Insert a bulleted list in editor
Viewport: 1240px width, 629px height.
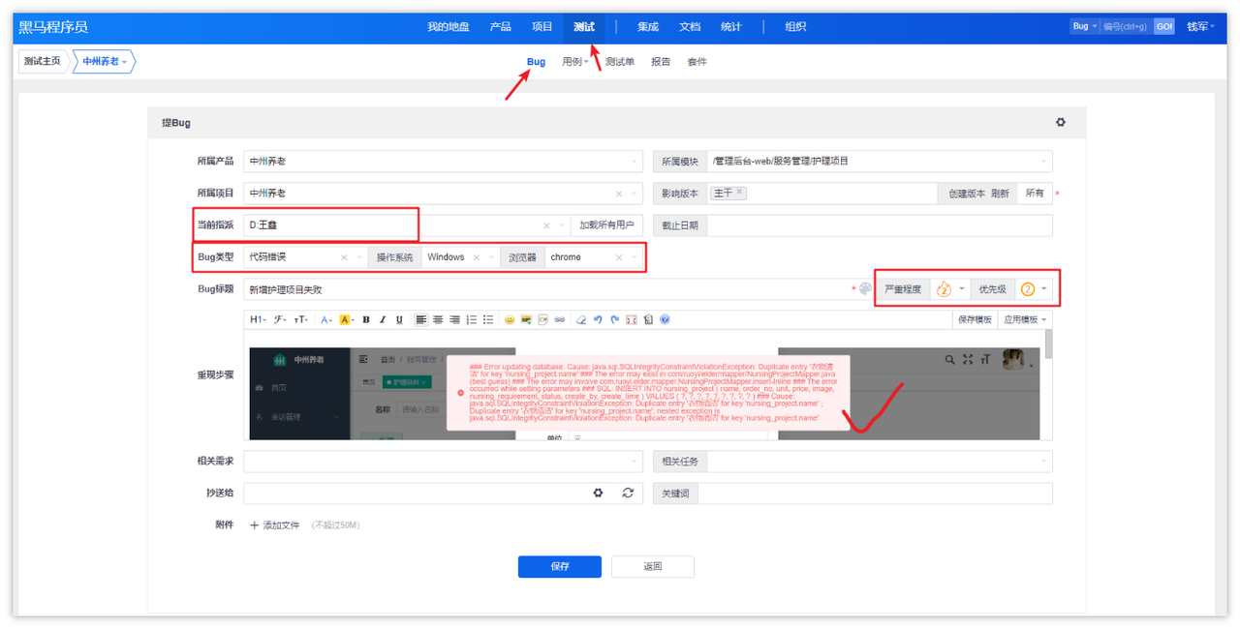point(487,319)
